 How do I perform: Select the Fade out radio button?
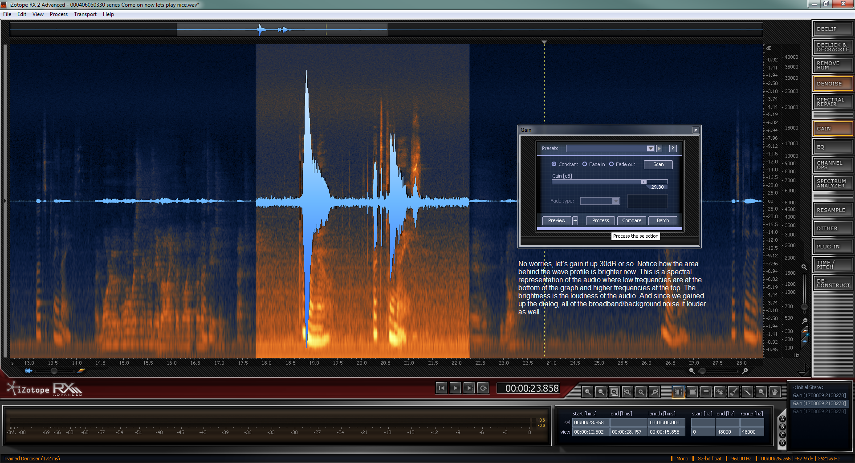[611, 164]
